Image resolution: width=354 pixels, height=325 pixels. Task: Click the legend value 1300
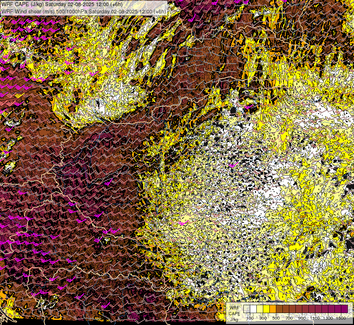[x=328, y=318]
